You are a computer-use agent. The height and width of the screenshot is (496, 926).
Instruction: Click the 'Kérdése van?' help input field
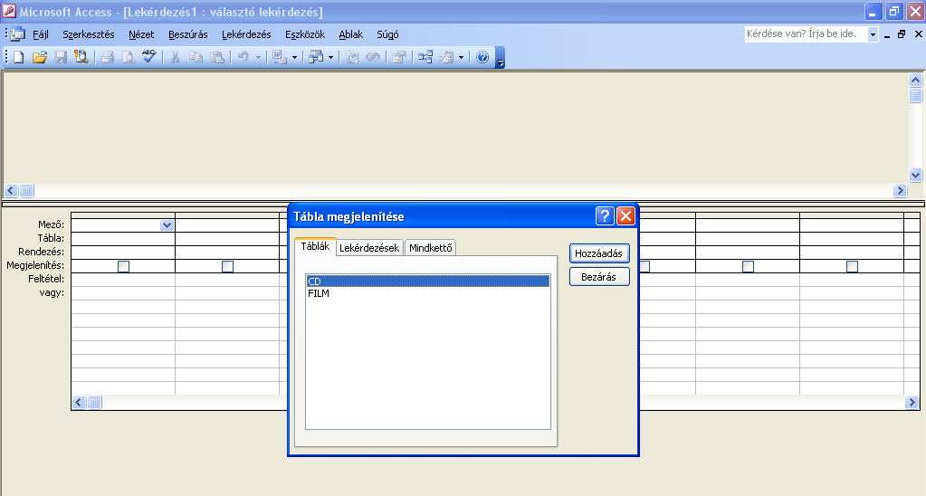click(x=806, y=34)
